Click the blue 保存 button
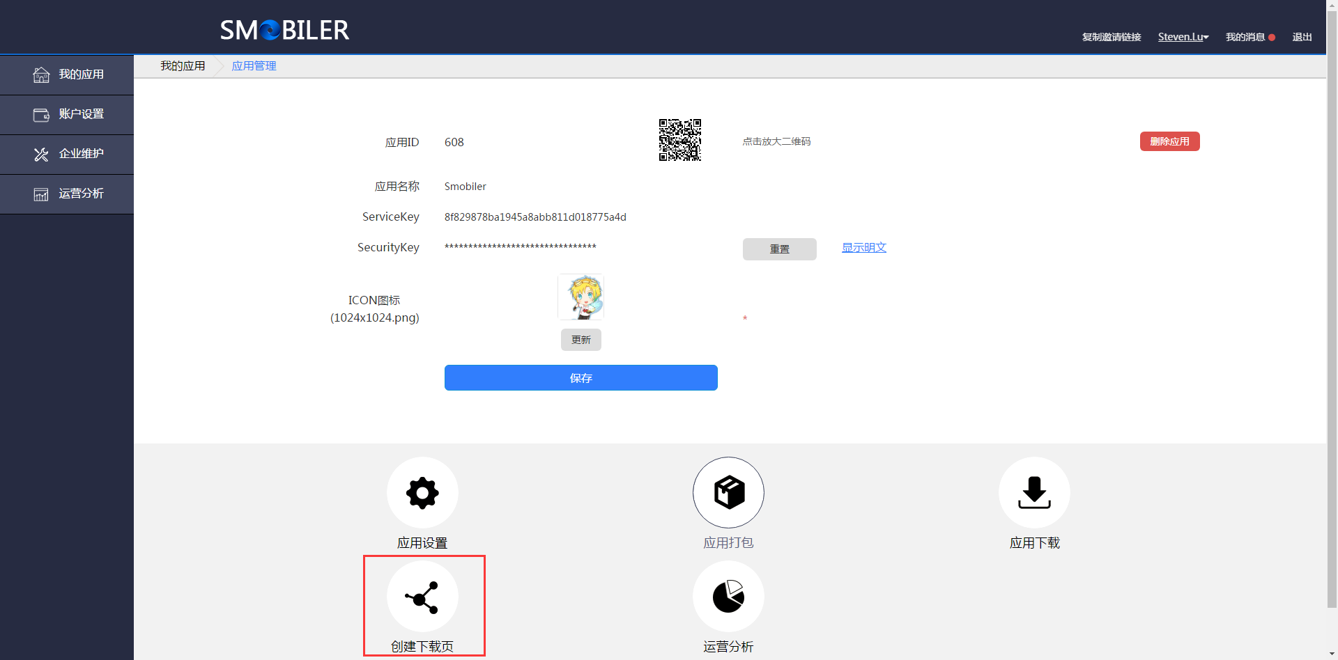The width and height of the screenshot is (1338, 660). [x=581, y=378]
